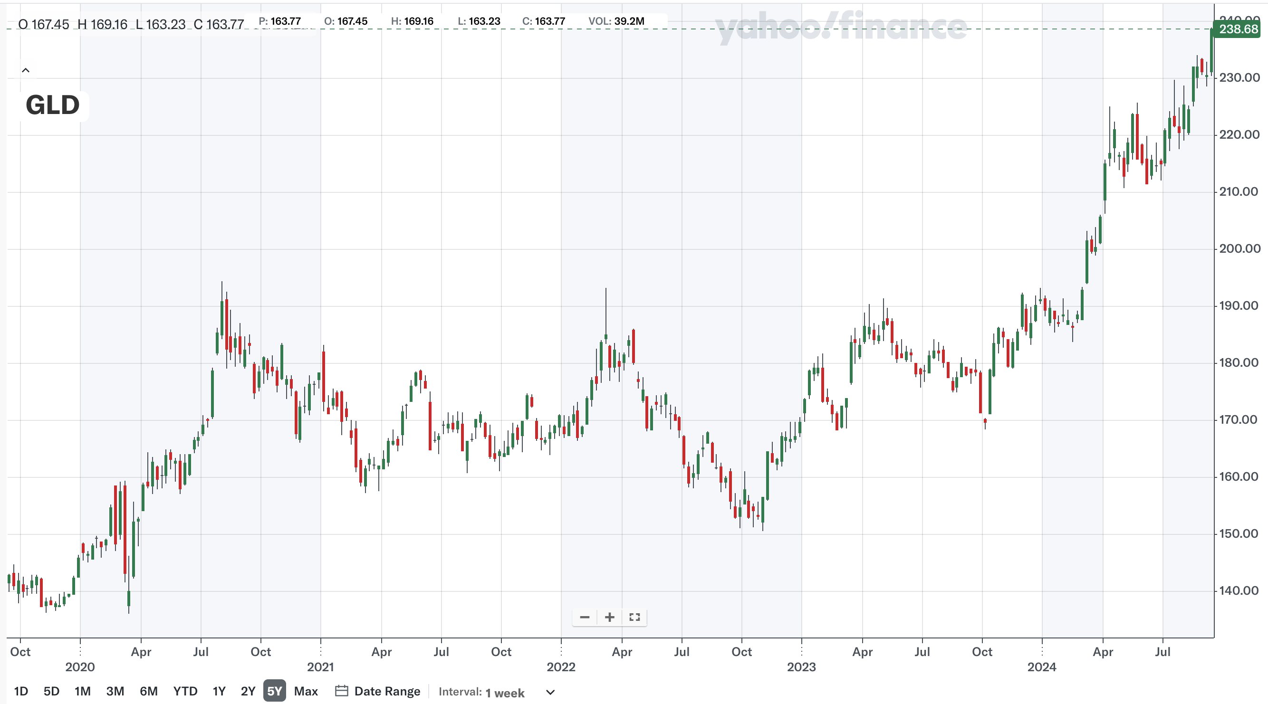The image size is (1268, 704).
Task: Click the 2020 year label on axis
Action: pyautogui.click(x=80, y=667)
